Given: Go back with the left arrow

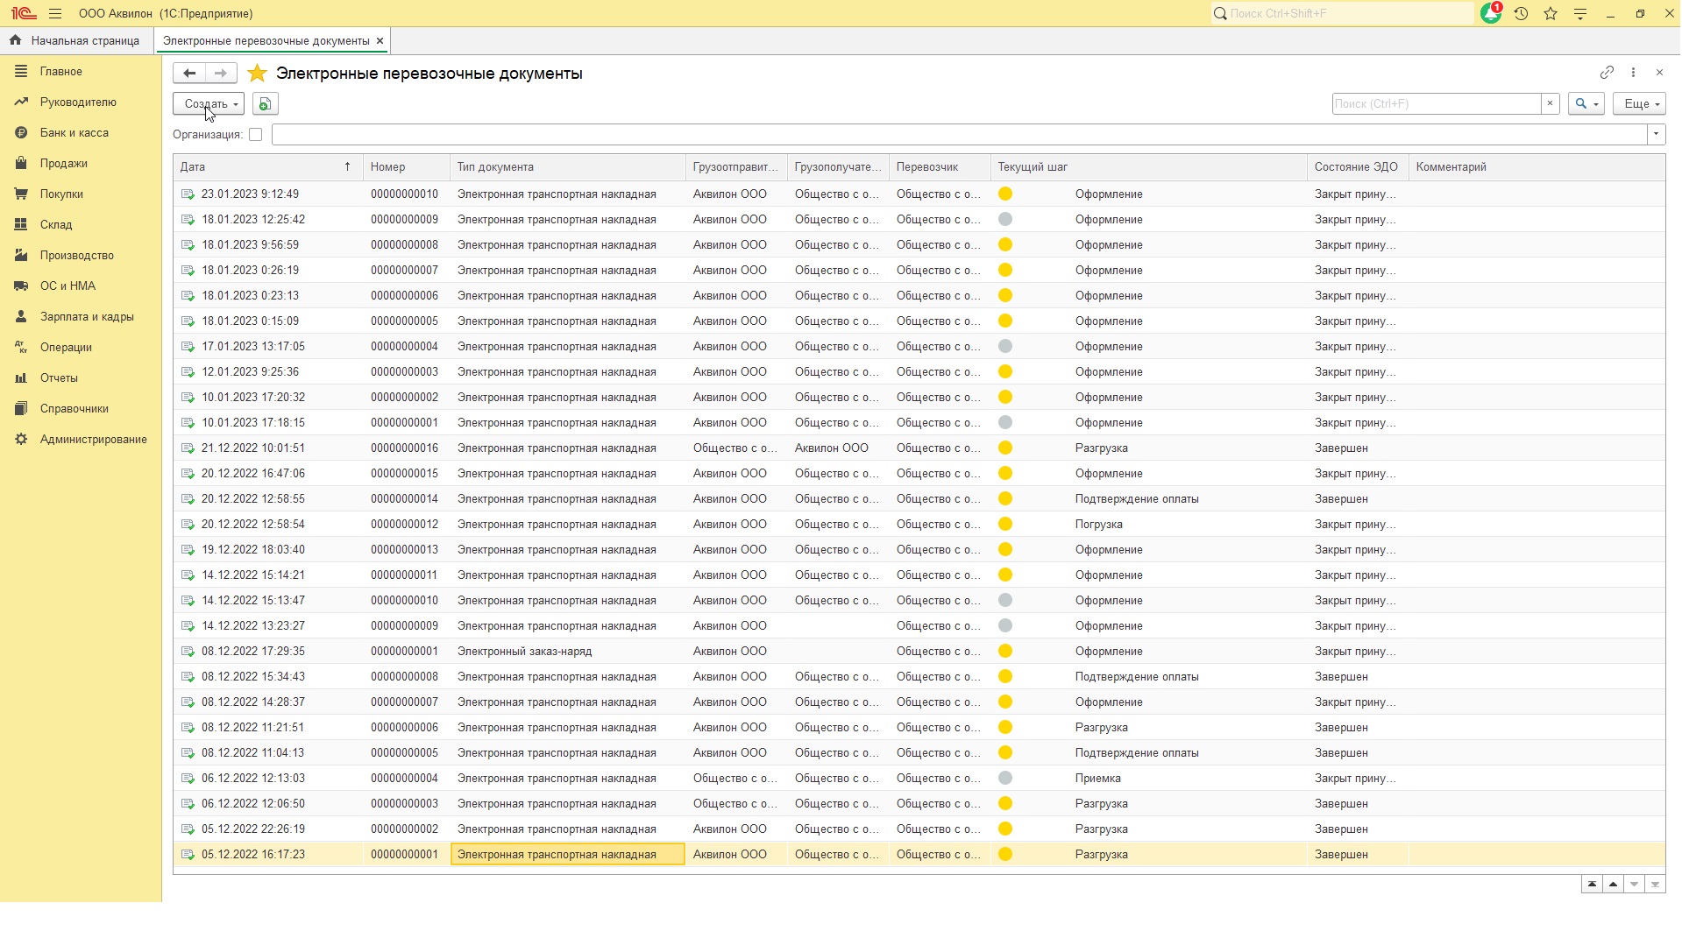Looking at the screenshot, I should 189,74.
